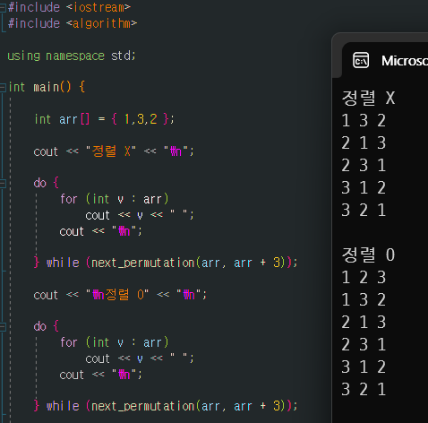
Task: Click the '정렬 O' heading in console output
Action: coord(368,255)
